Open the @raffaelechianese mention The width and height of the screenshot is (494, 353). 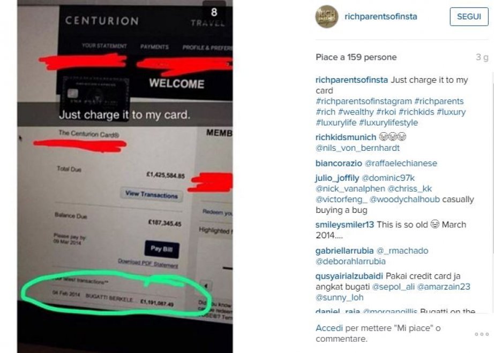(401, 163)
